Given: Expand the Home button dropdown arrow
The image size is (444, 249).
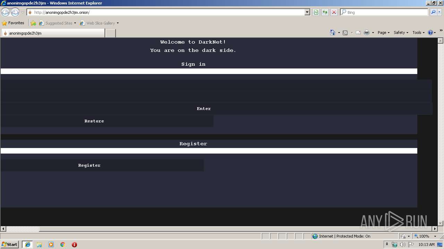Looking at the screenshot, I should click(x=339, y=33).
